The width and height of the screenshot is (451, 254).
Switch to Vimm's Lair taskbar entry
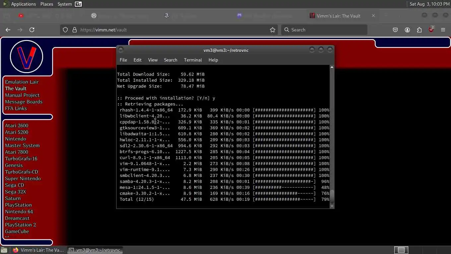point(38,250)
